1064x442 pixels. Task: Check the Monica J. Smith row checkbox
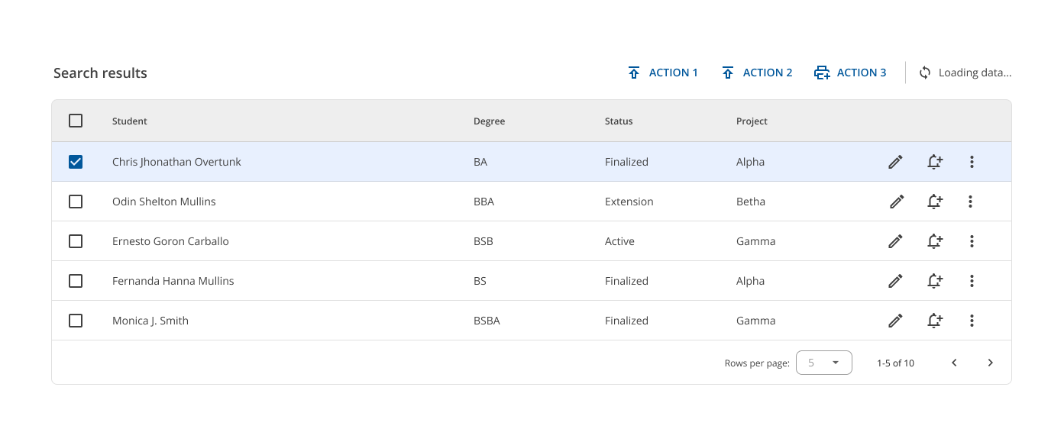76,321
